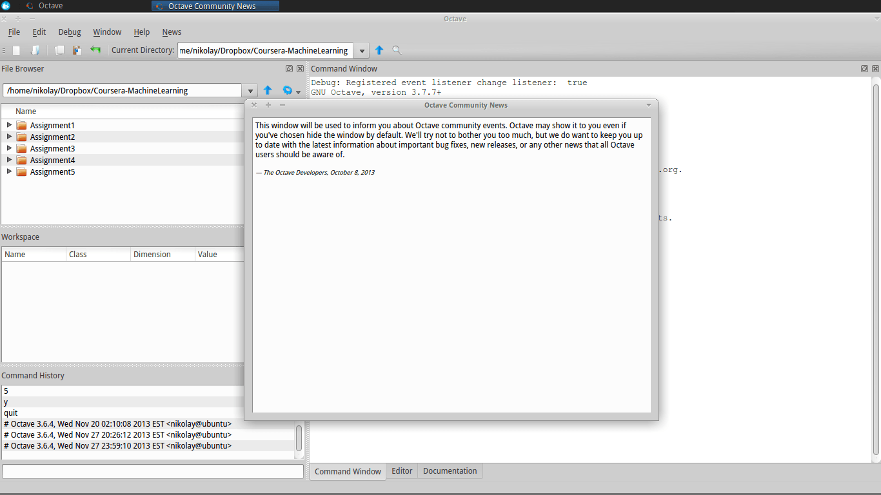Select the Nov 20 02:10:08 history entry

pos(148,424)
